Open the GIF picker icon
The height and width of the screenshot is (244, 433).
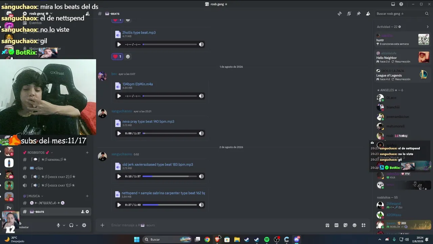tap(337, 225)
